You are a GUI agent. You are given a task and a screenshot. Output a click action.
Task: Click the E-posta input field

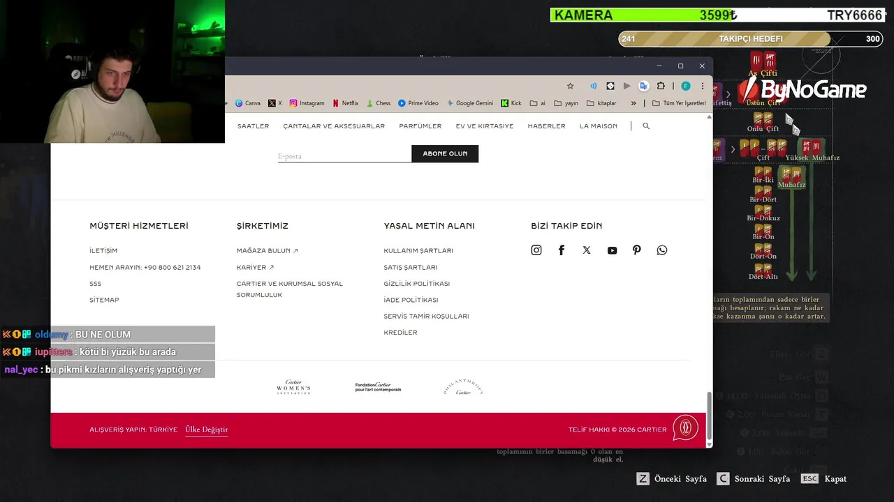(344, 155)
